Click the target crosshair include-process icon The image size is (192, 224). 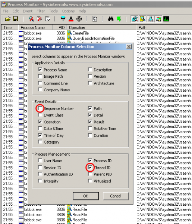pyautogui.click(x=79, y=19)
